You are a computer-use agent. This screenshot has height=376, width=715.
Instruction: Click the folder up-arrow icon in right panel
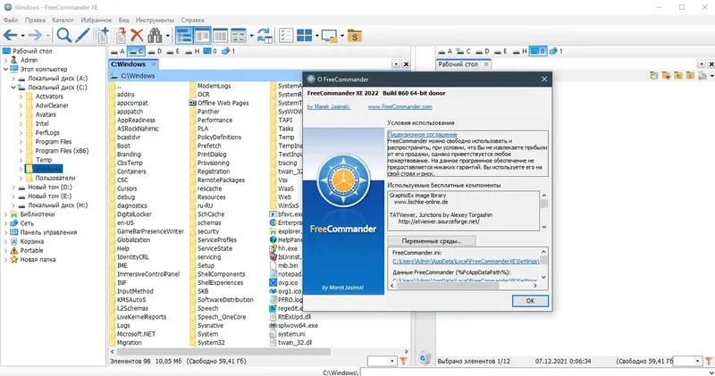[x=678, y=76]
